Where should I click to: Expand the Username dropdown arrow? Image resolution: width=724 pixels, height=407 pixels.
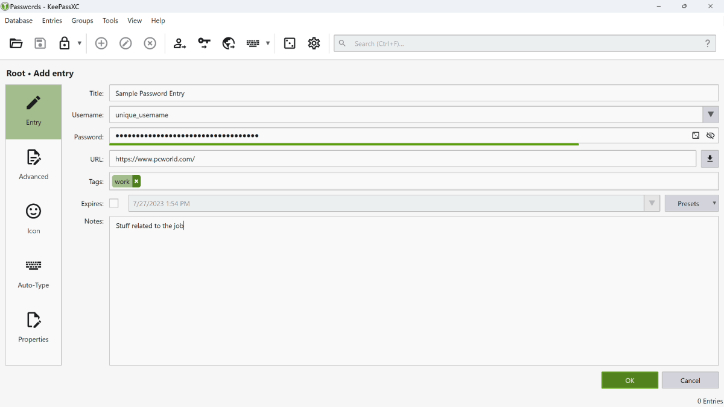(x=711, y=115)
